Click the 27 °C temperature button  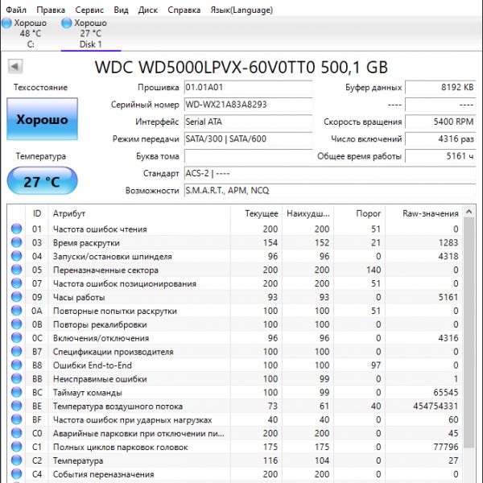coord(42,181)
